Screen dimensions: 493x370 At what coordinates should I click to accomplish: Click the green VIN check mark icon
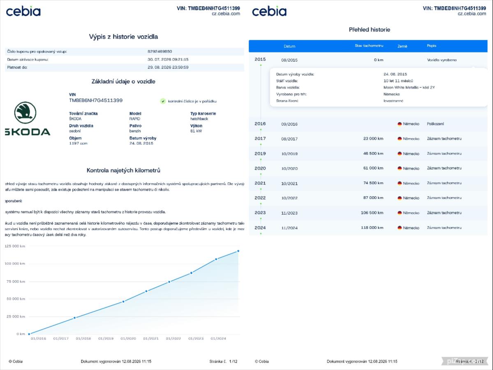pos(162,101)
